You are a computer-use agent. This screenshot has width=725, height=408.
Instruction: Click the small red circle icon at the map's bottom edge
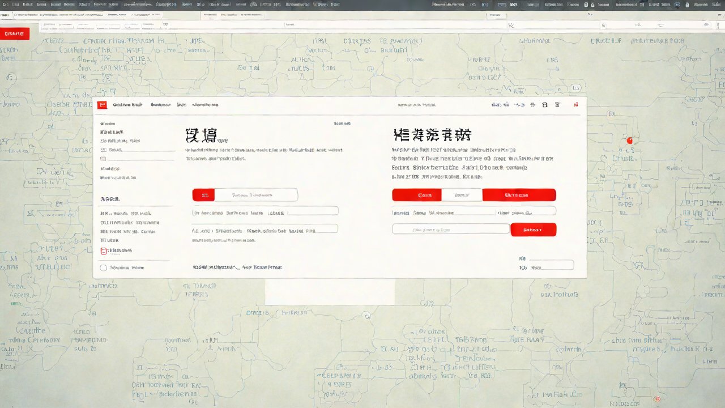tap(656, 398)
